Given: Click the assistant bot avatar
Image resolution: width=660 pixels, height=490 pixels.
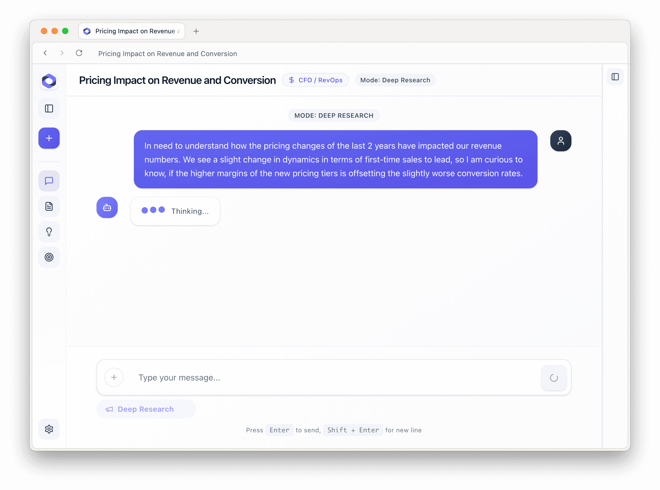Looking at the screenshot, I should click(x=107, y=208).
